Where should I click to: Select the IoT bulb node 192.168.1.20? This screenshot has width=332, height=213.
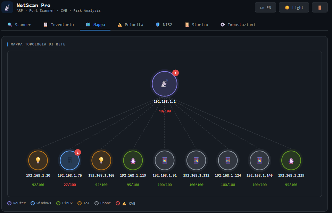38,160
